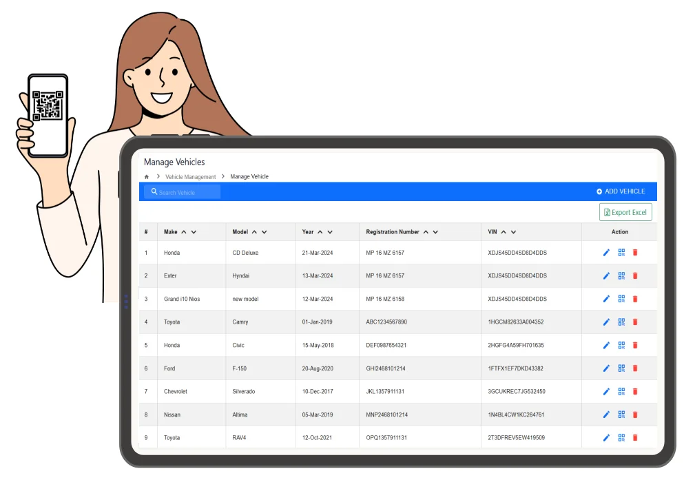The height and width of the screenshot is (482, 684).
Task: Sort Model column descending
Action: point(265,232)
